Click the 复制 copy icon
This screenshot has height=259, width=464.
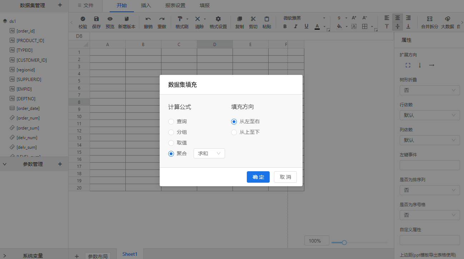(x=240, y=19)
